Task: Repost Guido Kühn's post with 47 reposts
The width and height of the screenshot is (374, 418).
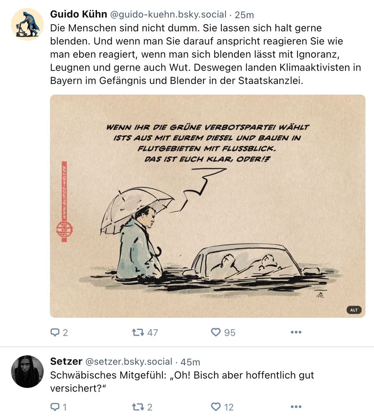Action: (x=138, y=332)
